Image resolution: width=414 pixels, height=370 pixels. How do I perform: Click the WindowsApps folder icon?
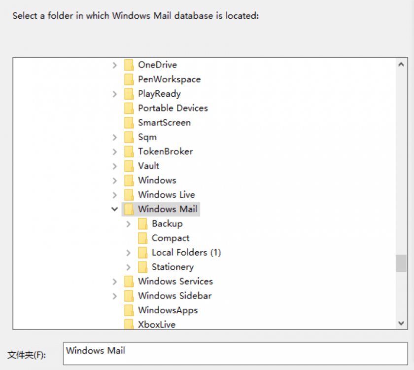(129, 310)
